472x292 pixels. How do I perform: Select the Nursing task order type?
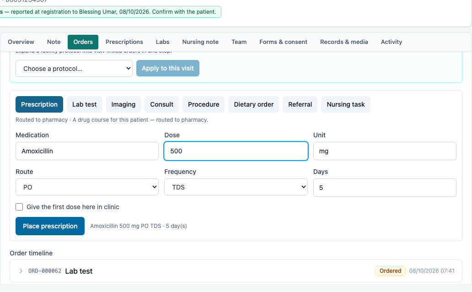pos(346,104)
